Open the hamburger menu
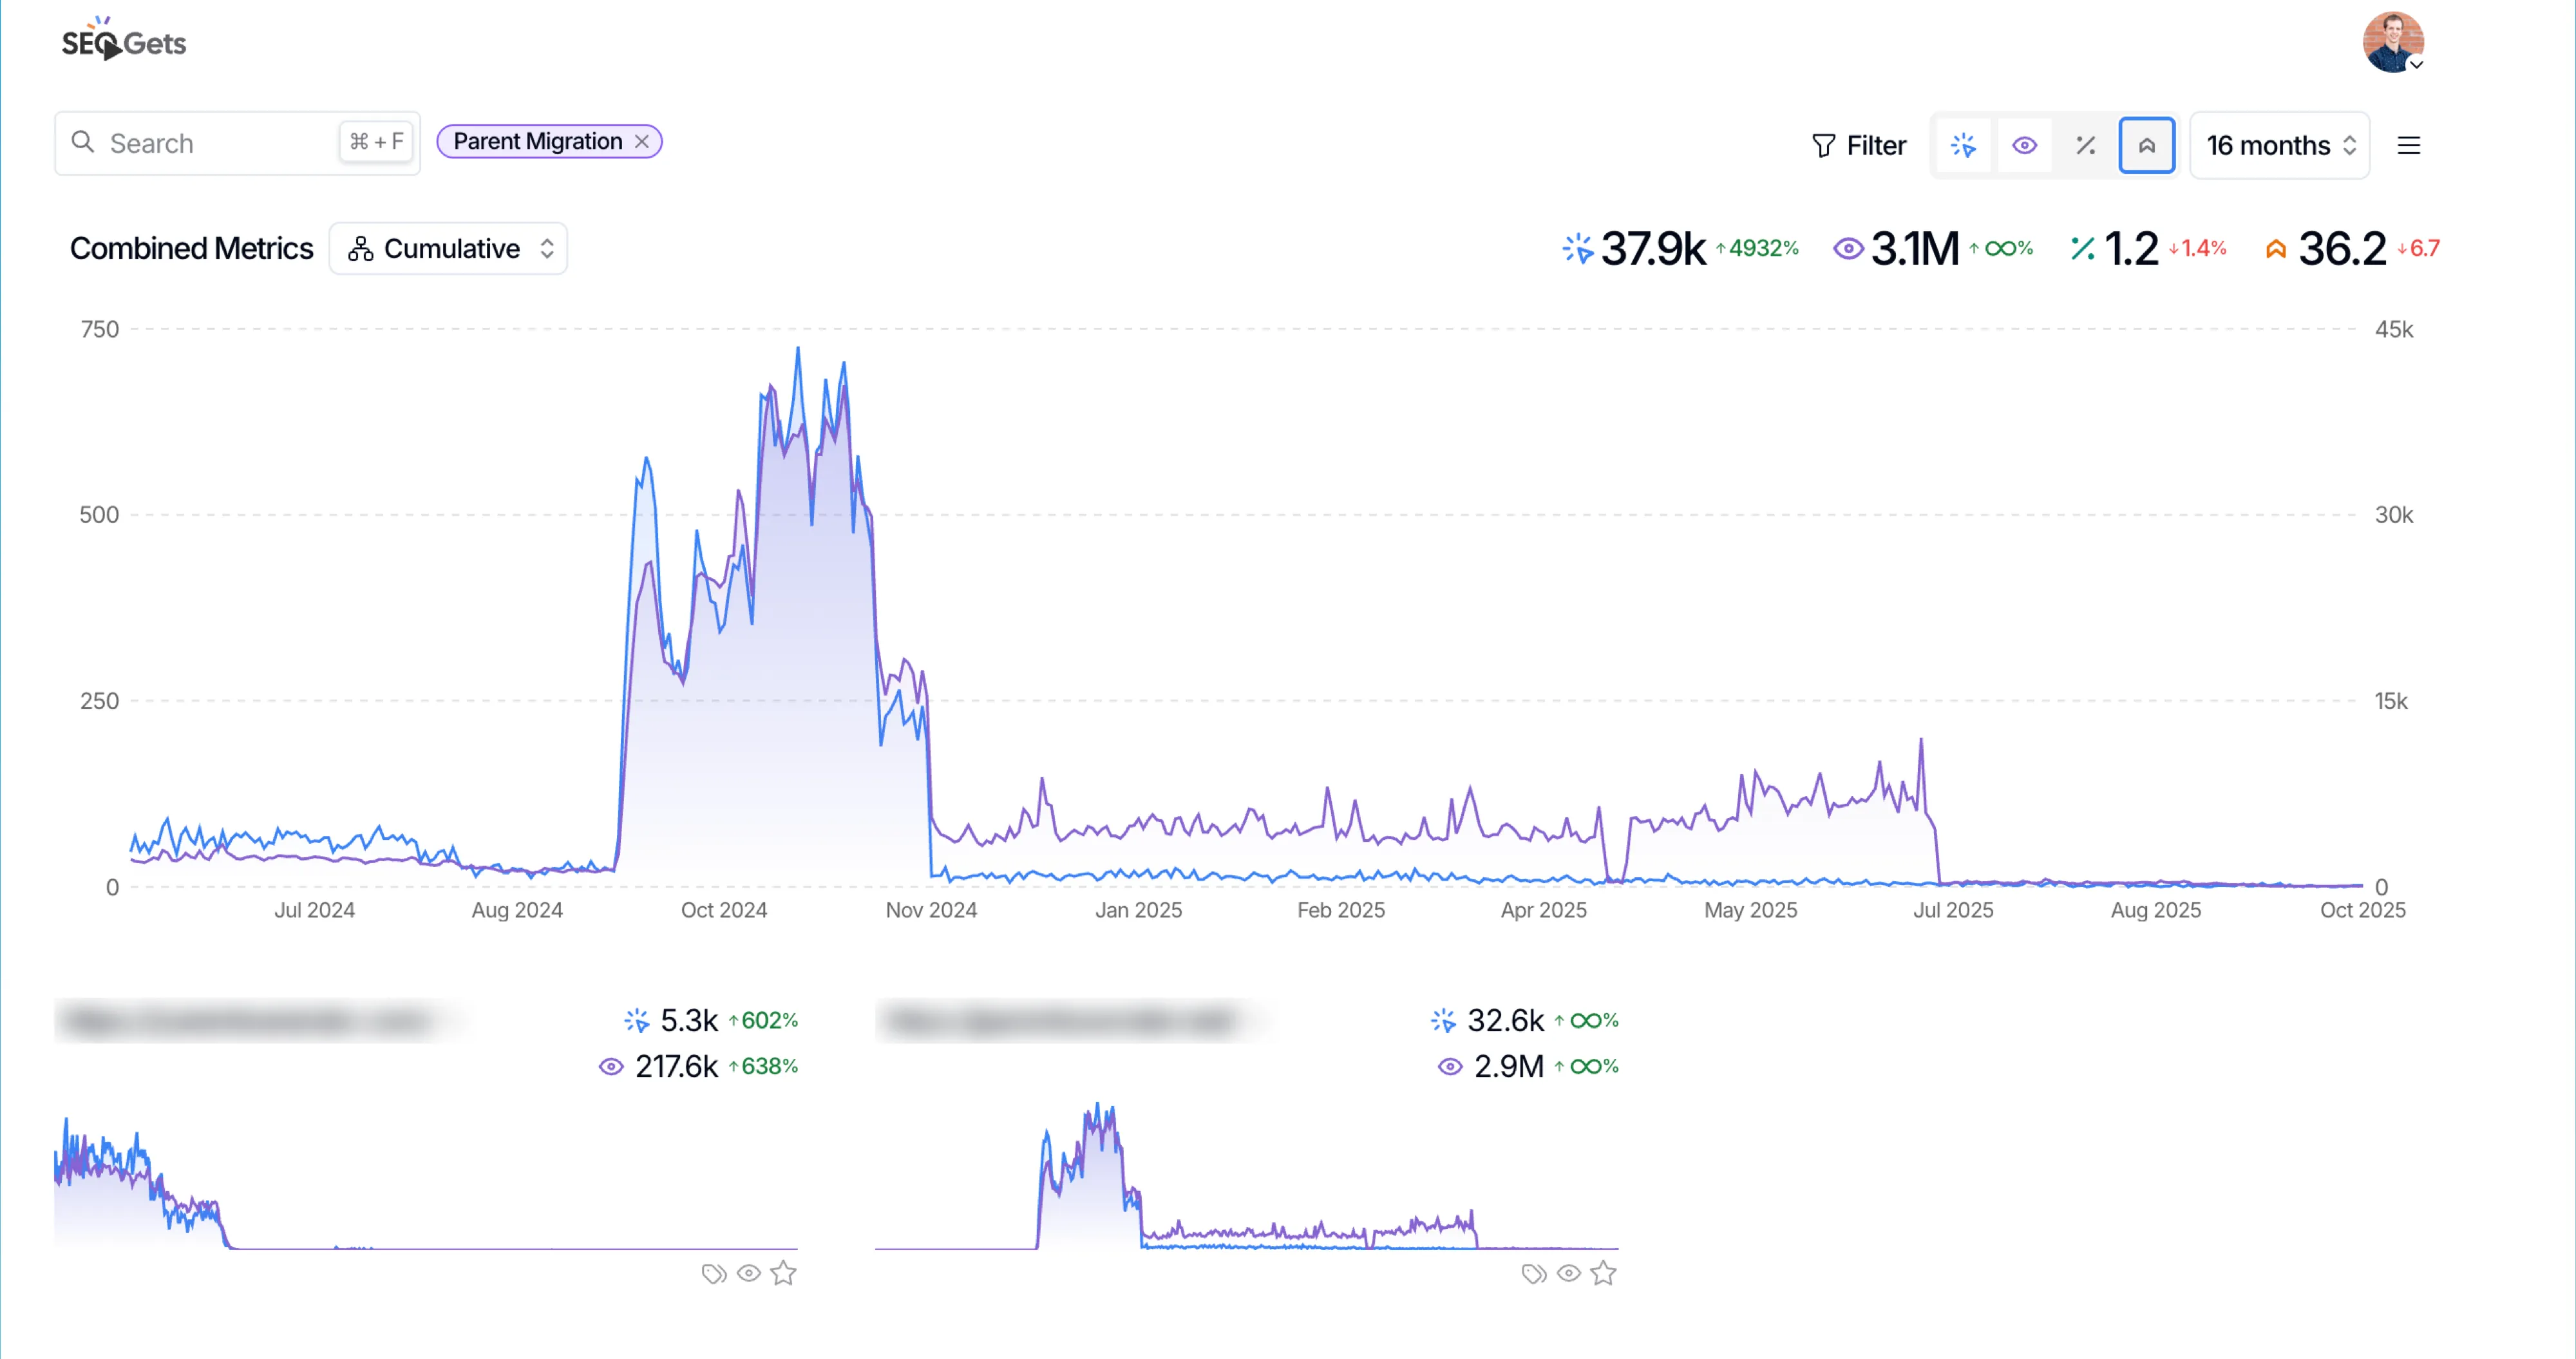This screenshot has height=1359, width=2576. [2408, 146]
